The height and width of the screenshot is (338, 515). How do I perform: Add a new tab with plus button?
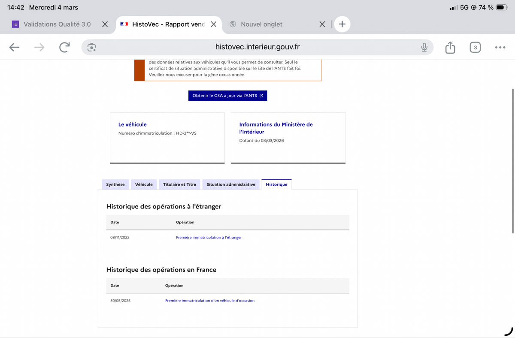tap(342, 24)
